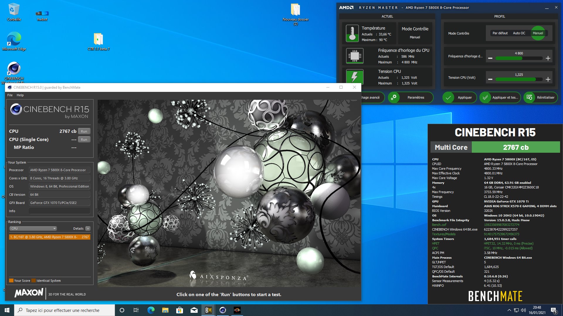Minimize the Ryzen Master window
Image resolution: width=563 pixels, height=316 pixels.
coord(547,8)
